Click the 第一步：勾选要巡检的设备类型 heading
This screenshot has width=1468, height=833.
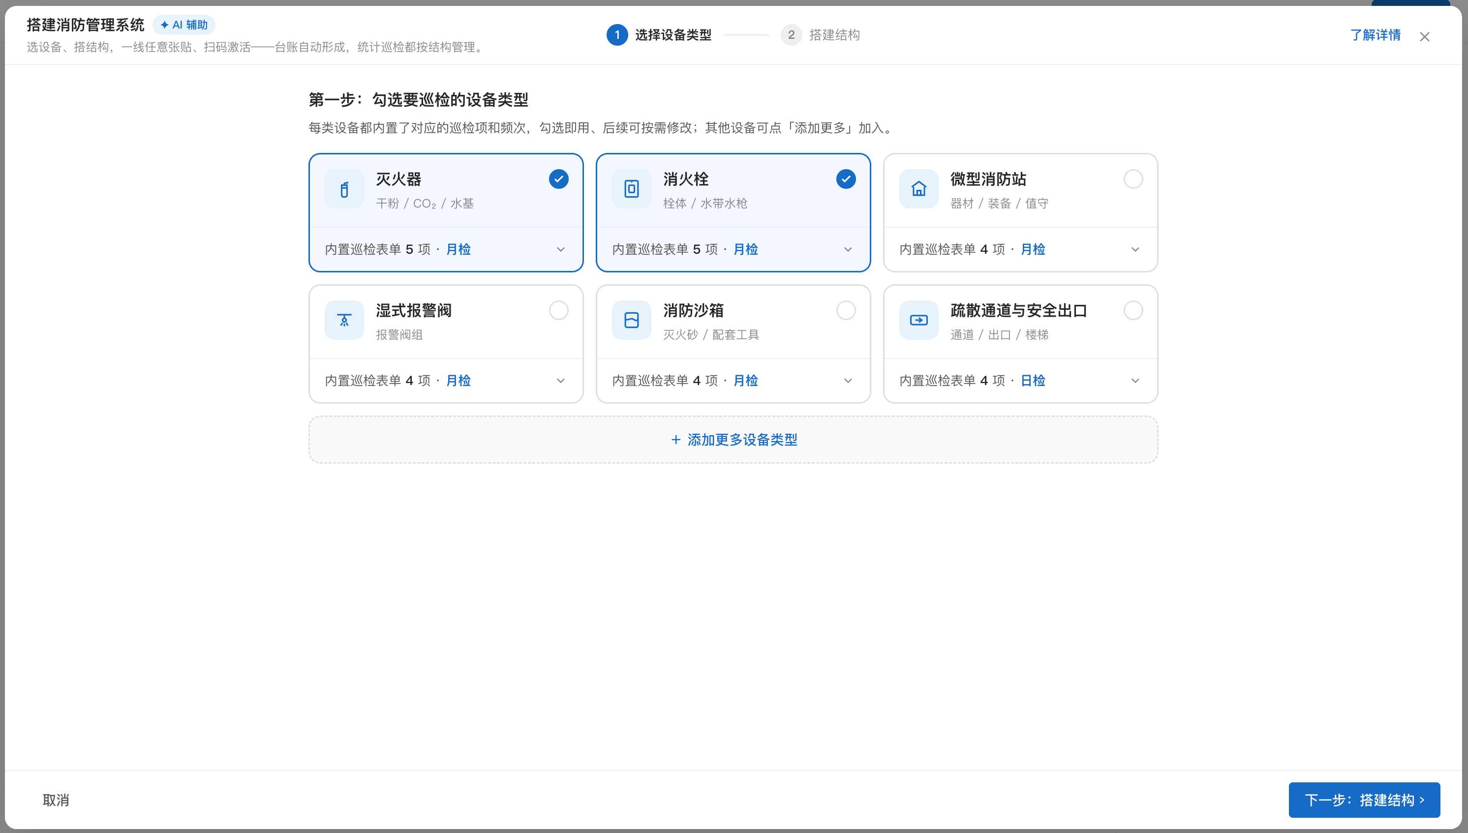point(418,100)
